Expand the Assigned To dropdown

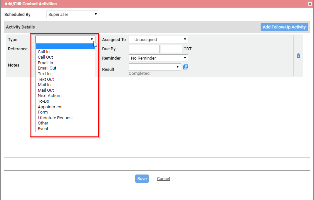pyautogui.click(x=158, y=40)
